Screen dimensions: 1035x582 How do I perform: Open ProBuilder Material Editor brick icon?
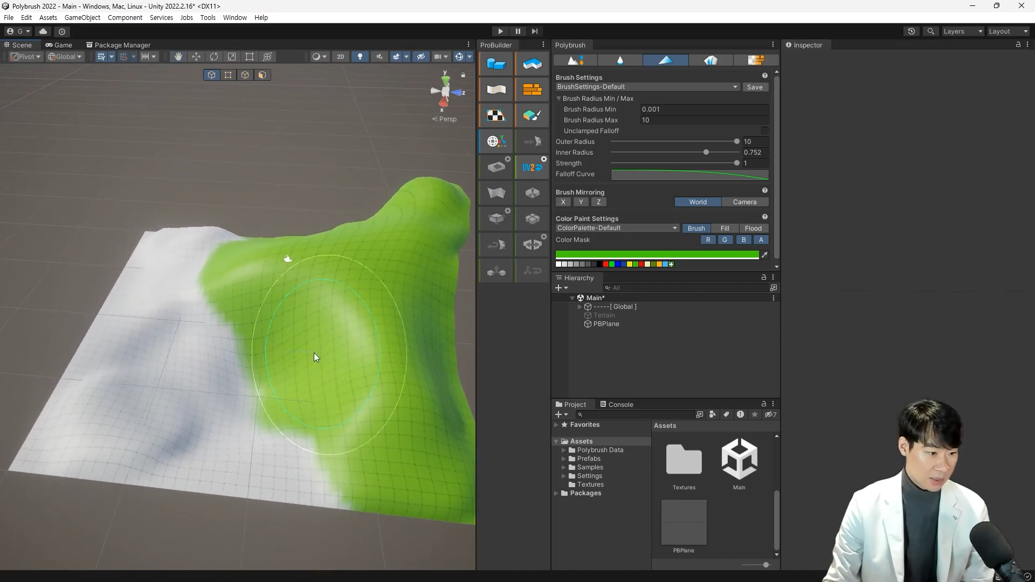(x=532, y=90)
